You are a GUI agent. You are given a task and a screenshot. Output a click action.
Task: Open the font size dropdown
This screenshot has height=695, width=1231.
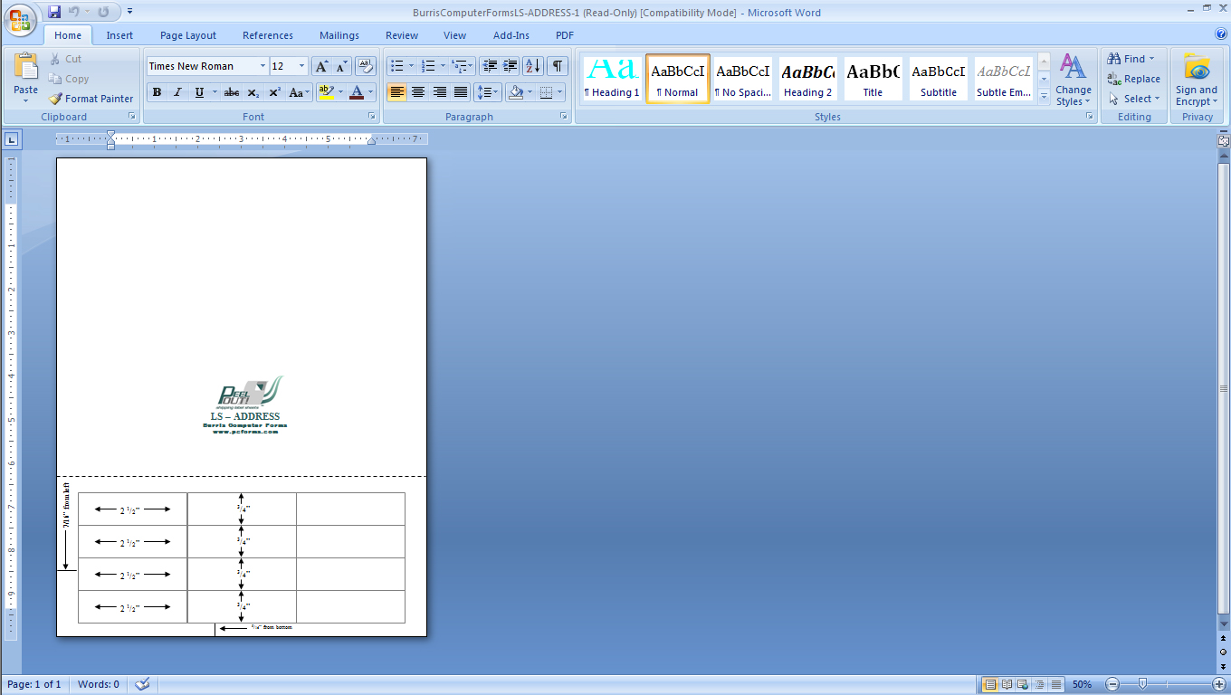click(302, 66)
